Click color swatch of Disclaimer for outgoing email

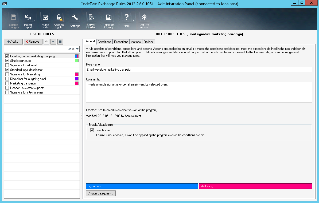tap(77, 79)
